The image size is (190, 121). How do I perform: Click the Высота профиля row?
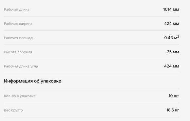[x=91, y=52]
